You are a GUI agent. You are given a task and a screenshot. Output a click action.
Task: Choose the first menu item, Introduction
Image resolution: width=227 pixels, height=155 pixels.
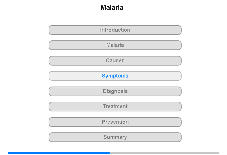(115, 30)
